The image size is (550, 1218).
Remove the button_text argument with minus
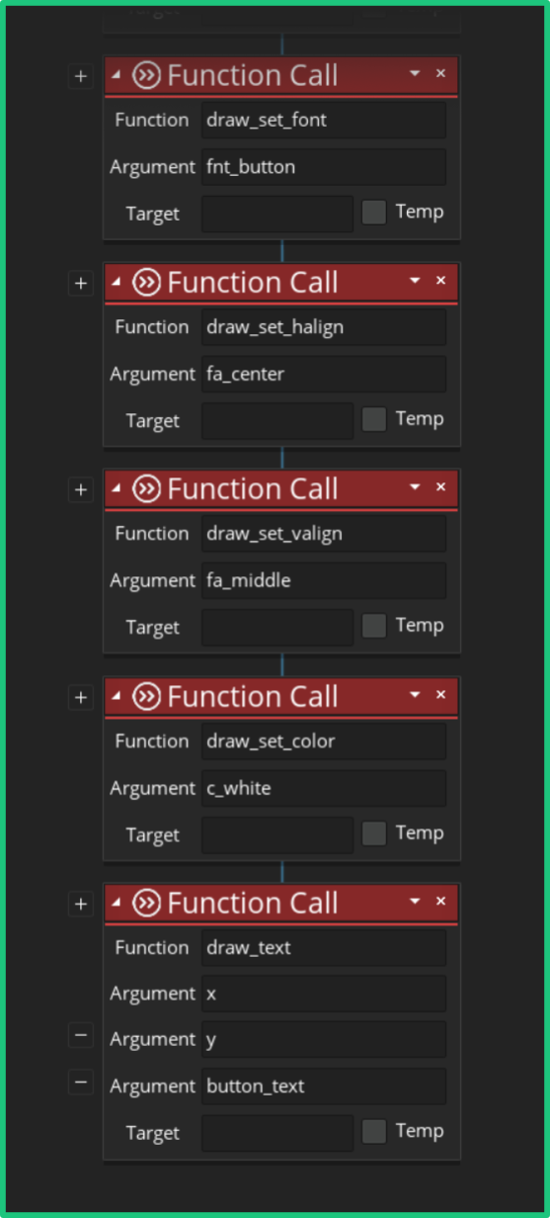pos(81,1083)
